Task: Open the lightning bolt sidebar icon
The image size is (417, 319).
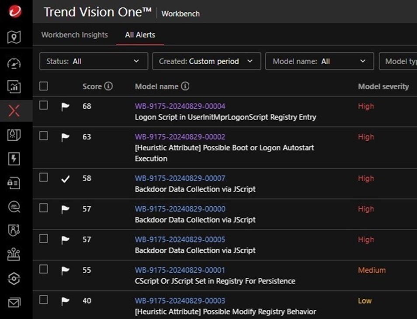Action: (x=14, y=159)
